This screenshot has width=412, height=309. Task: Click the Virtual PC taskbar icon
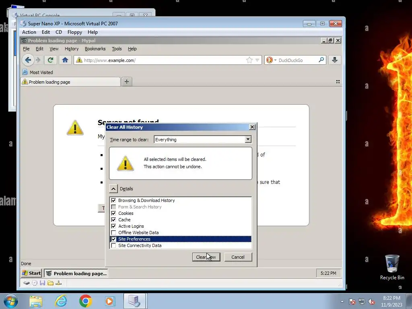click(x=134, y=301)
